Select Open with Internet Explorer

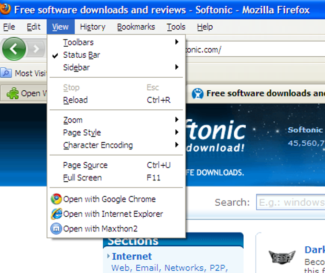click(x=116, y=214)
